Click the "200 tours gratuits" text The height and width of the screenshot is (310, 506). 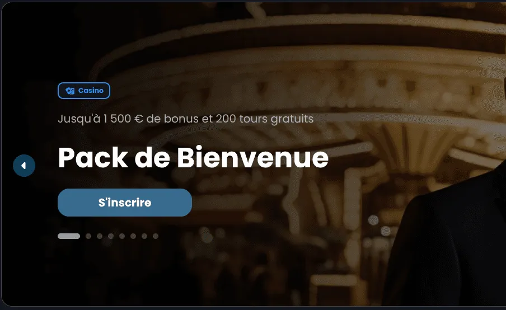265,119
